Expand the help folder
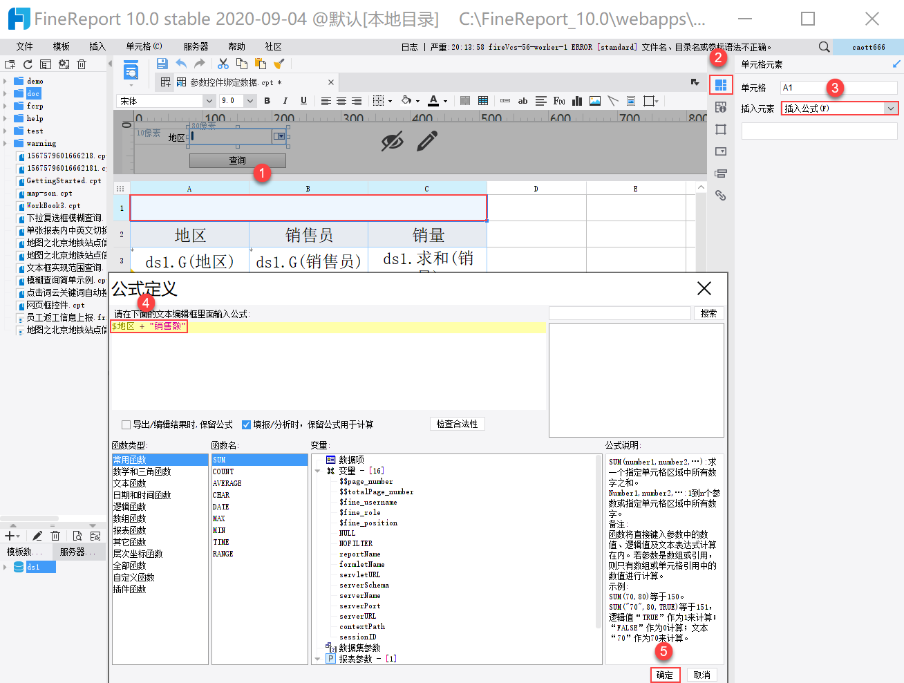Viewport: 904px width, 683px height. (x=6, y=118)
